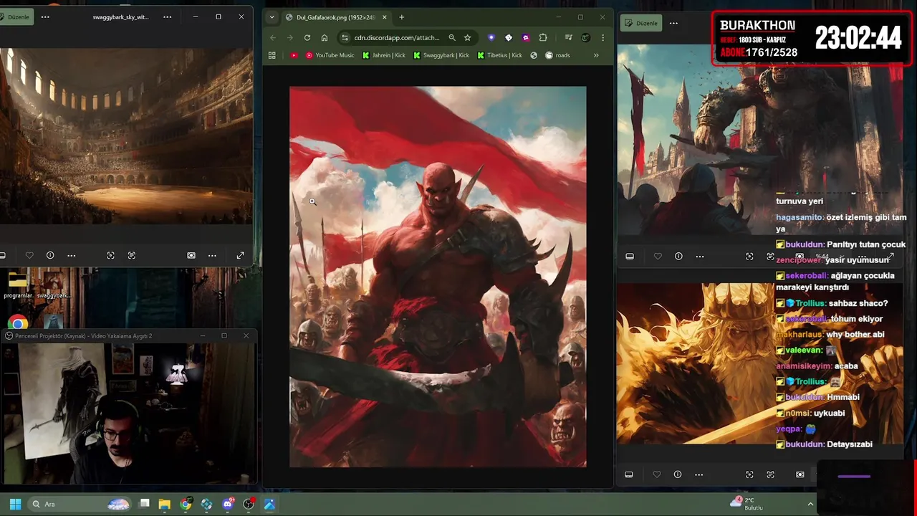Switch to the Dul_Gafafaorok.png tab

pos(337,17)
